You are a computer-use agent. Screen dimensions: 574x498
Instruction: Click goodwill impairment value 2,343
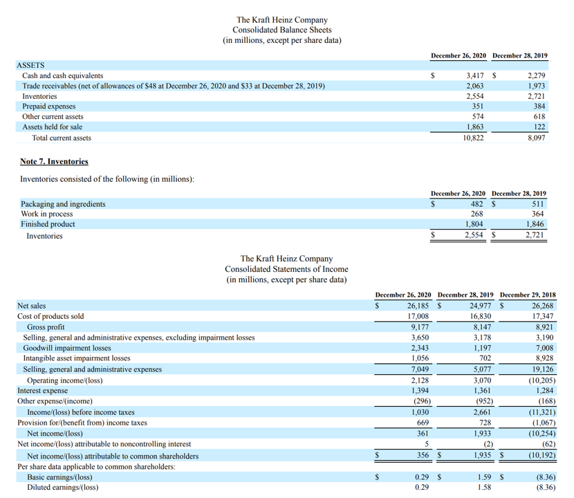coord(420,348)
